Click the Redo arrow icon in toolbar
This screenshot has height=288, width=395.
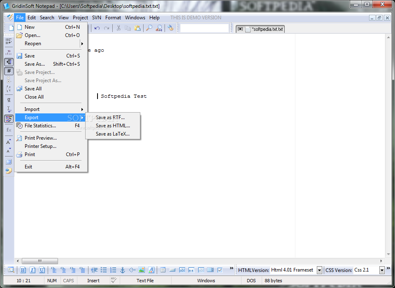pyautogui.click(x=107, y=28)
